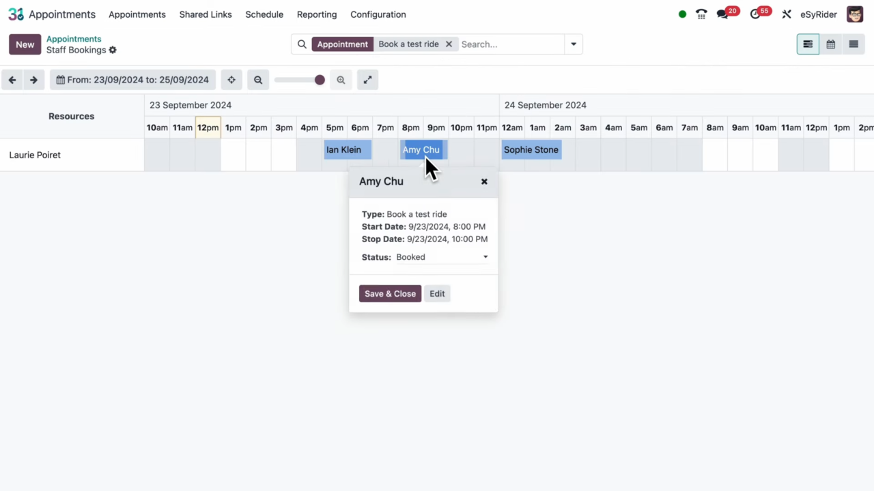Expand the Gantt chart to fullscreen
Screen dimensions: 874x491
pyautogui.click(x=367, y=80)
